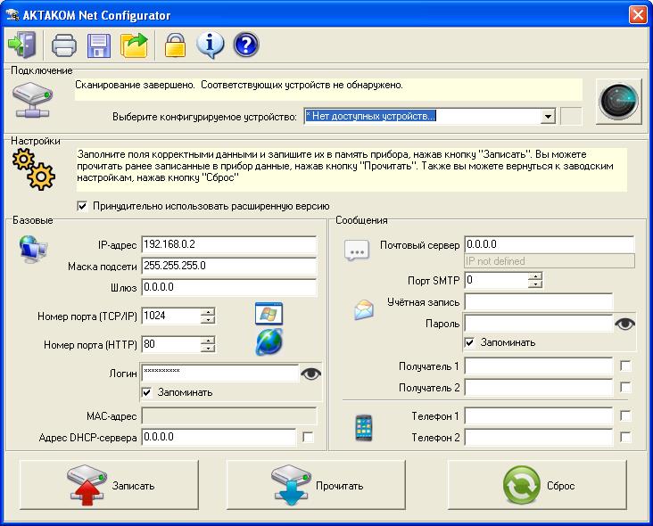Image resolution: width=653 pixels, height=526 pixels.
Task: Click the Шлюз input field
Action: coord(229,288)
